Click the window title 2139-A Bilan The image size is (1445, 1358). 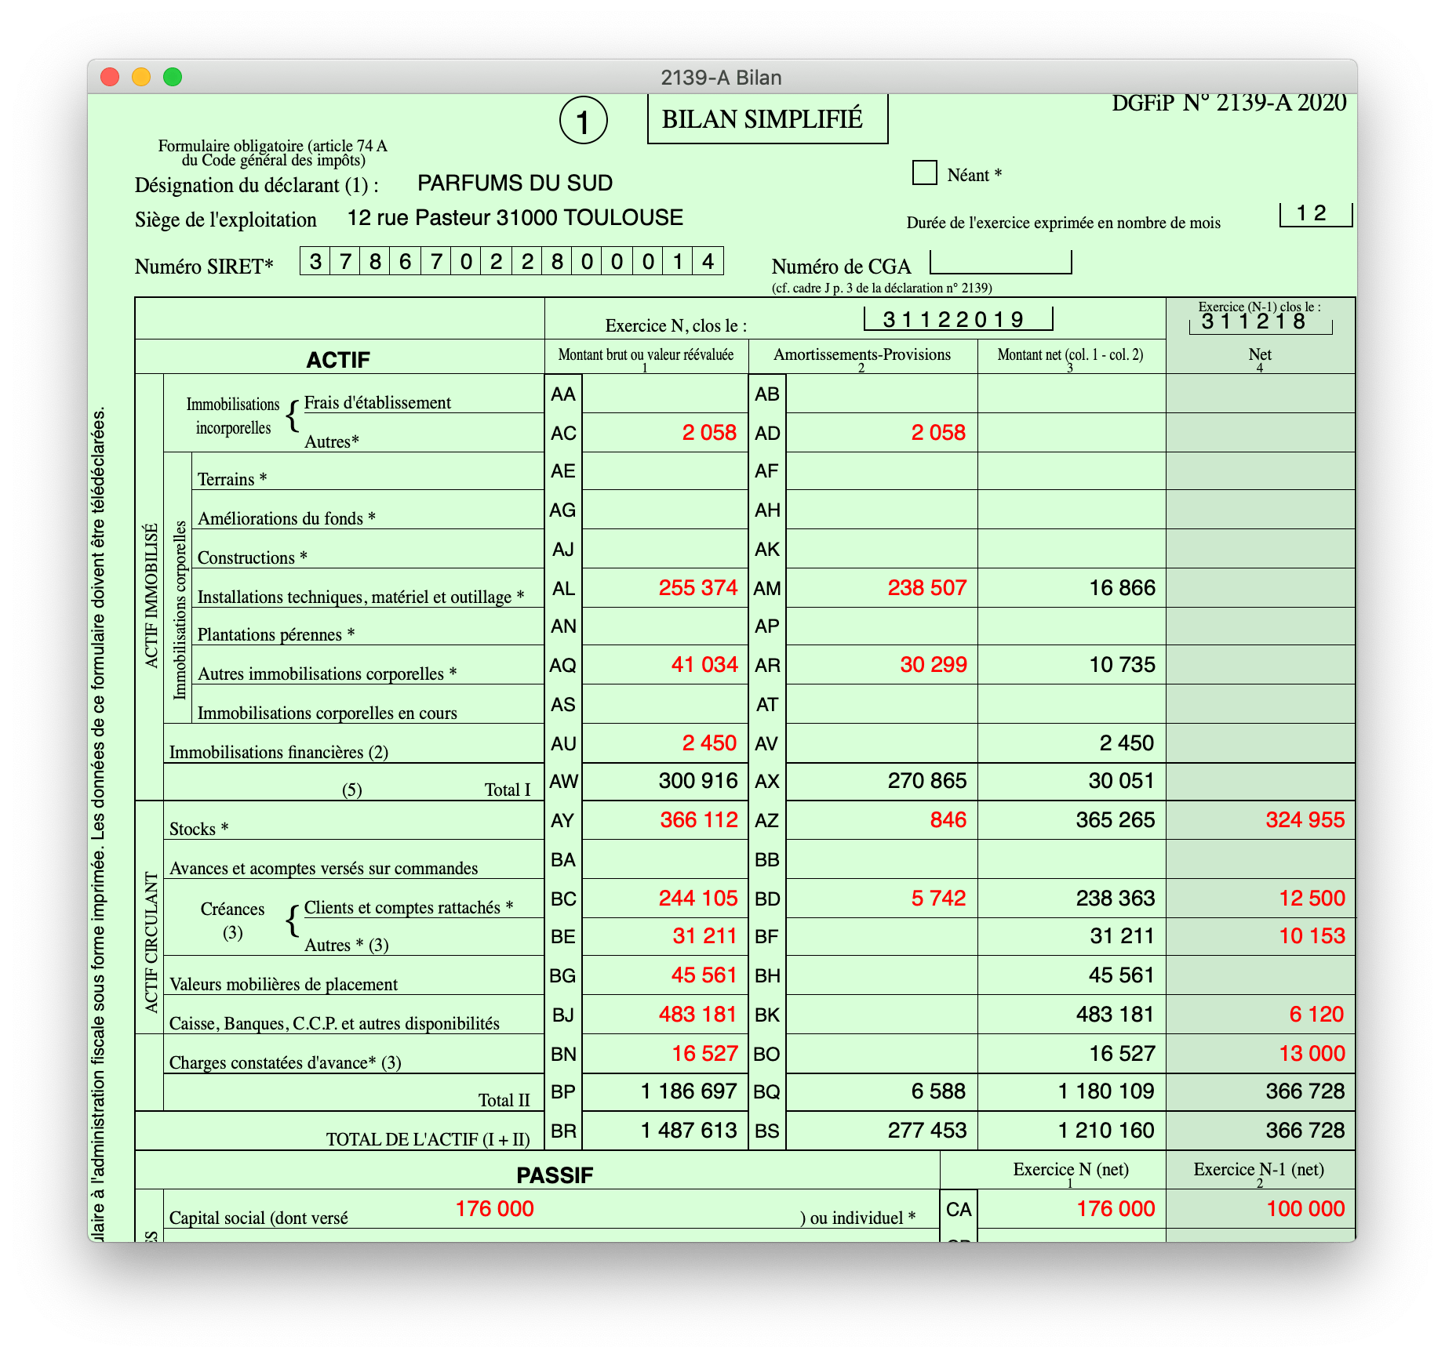point(721,77)
